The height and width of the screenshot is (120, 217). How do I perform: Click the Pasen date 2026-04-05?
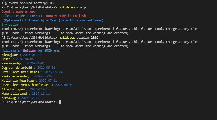click(25, 59)
